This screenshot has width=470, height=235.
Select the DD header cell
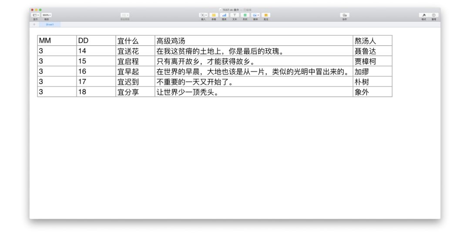point(96,40)
